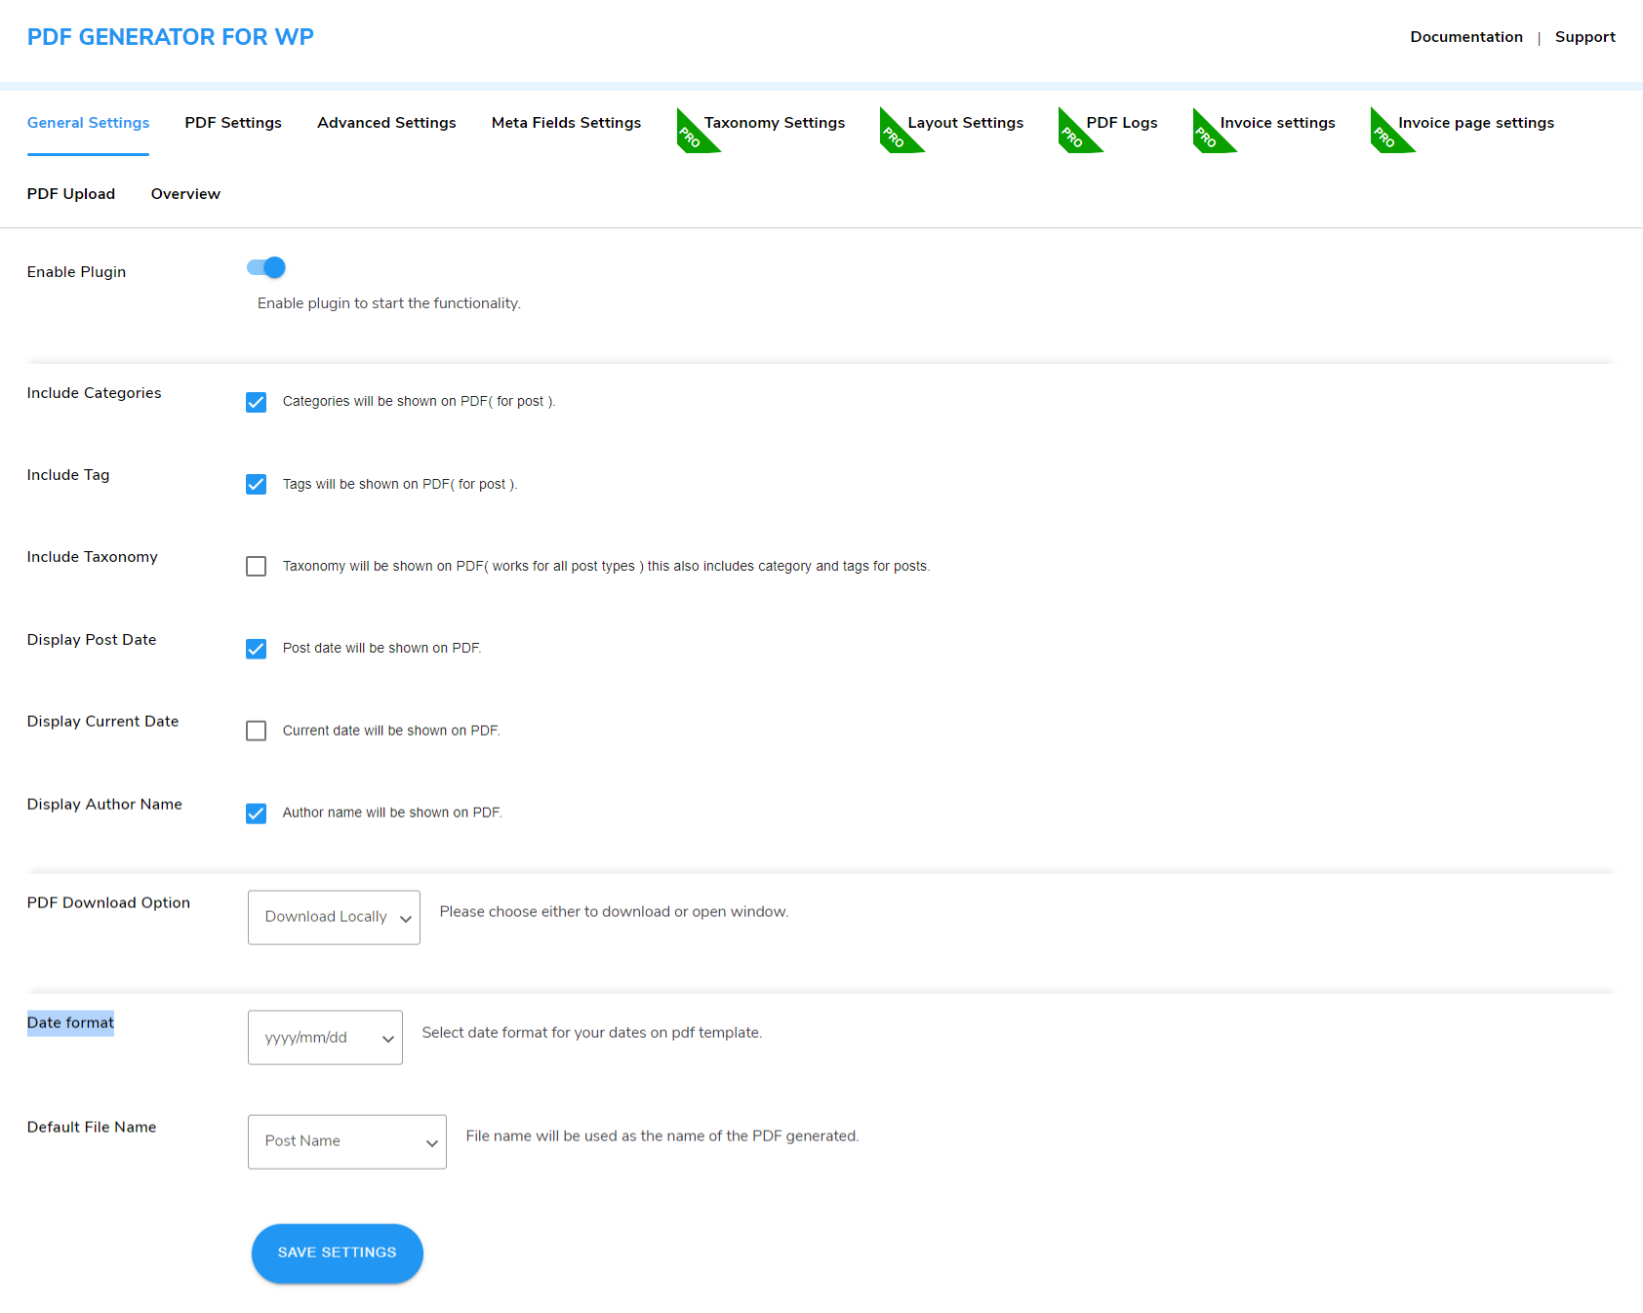Click the Save Settings button
This screenshot has height=1313, width=1643.
pyautogui.click(x=337, y=1253)
